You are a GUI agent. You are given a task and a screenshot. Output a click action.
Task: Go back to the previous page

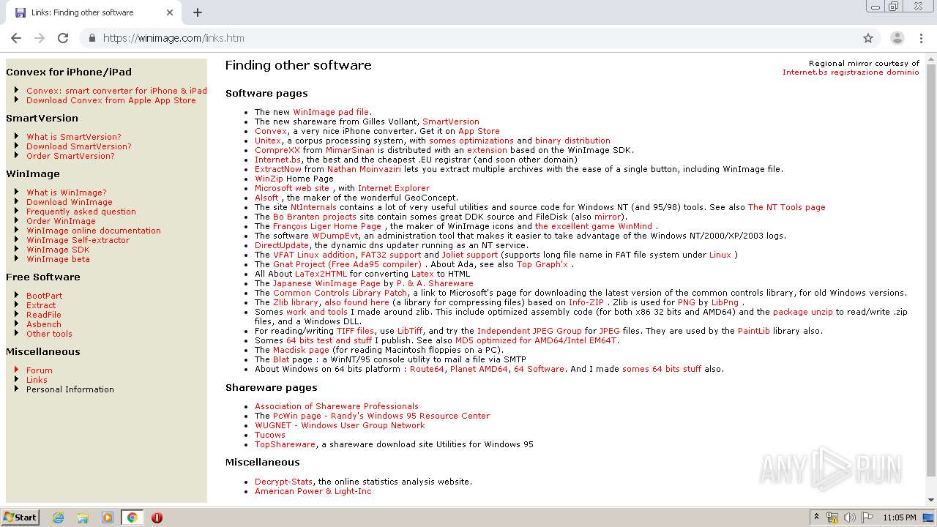[x=16, y=38]
